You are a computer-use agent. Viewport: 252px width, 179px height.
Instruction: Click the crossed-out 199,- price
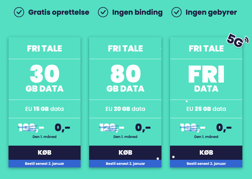[192, 128]
